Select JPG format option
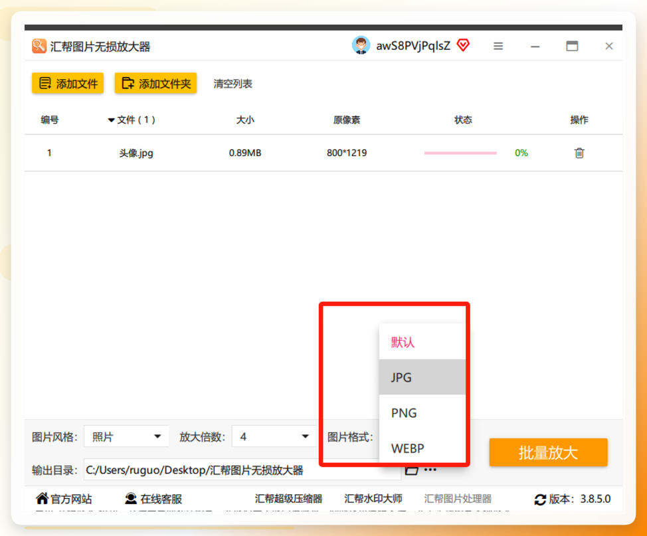 click(422, 377)
